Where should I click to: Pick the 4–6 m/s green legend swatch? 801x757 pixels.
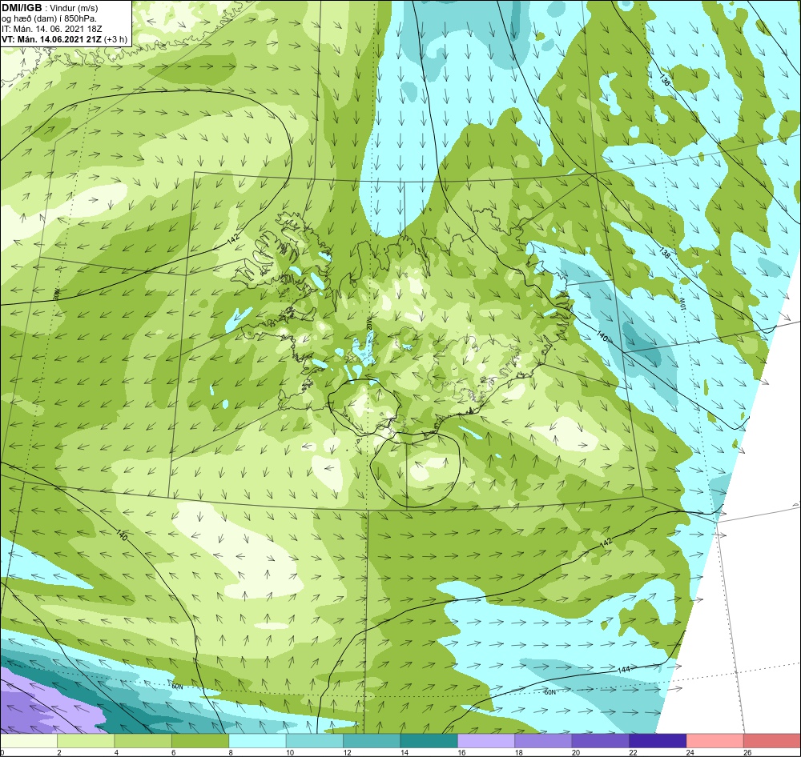tap(143, 740)
